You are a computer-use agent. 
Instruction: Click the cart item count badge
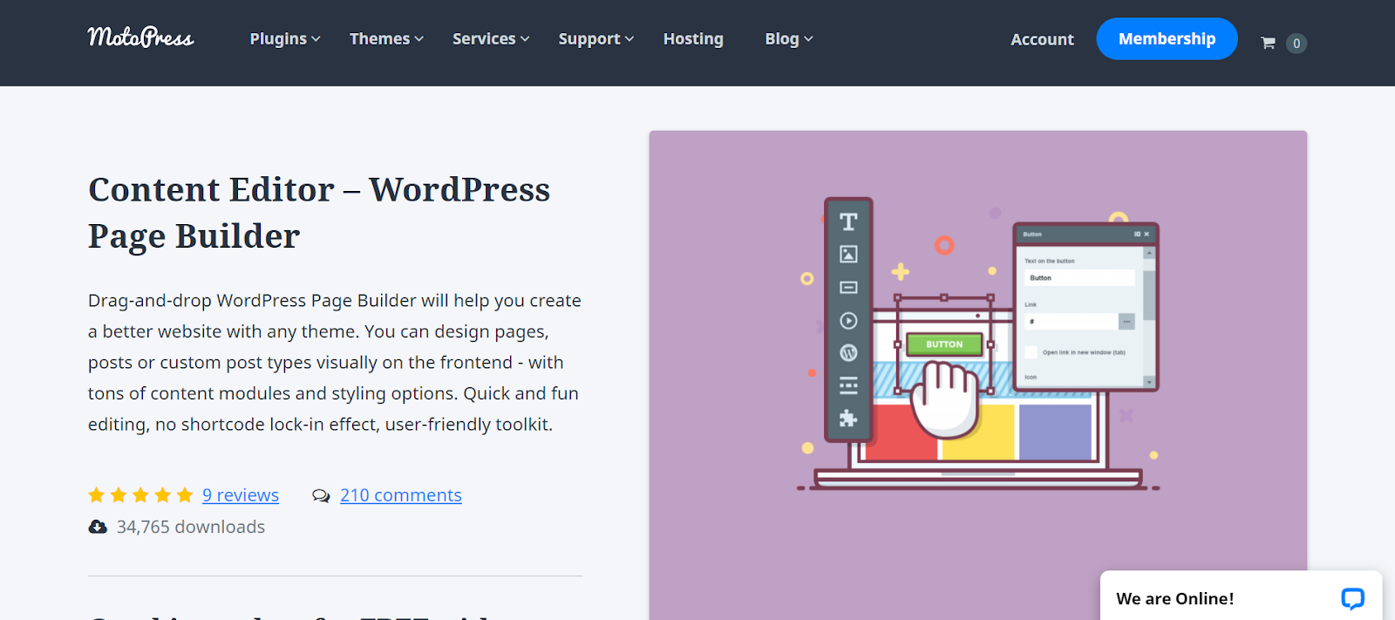click(1296, 43)
